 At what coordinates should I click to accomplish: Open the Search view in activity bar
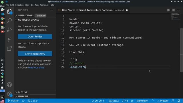pyautogui.click(x=9, y=20)
